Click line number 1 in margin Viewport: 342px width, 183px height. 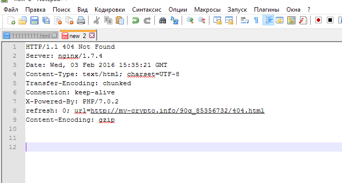coord(14,47)
